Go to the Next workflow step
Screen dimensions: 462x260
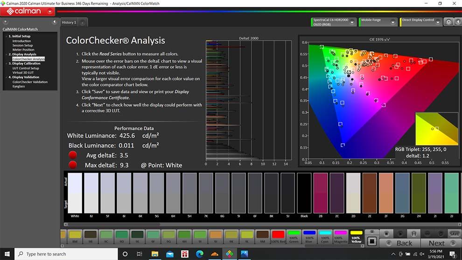[x=441, y=243]
